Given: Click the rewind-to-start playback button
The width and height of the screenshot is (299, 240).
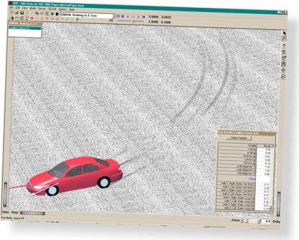Looking at the screenshot, I should tap(123, 16).
